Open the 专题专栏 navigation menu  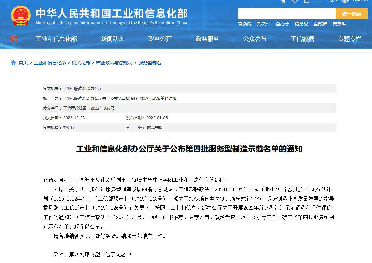(x=350, y=39)
